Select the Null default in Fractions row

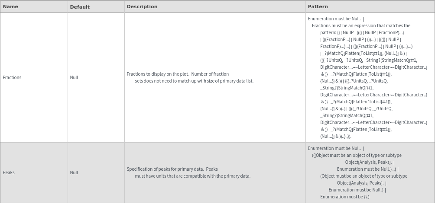(74, 77)
